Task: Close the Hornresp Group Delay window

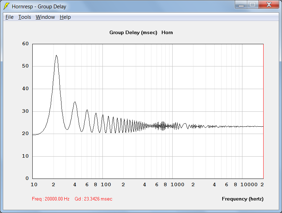Action: [x=269, y=5]
